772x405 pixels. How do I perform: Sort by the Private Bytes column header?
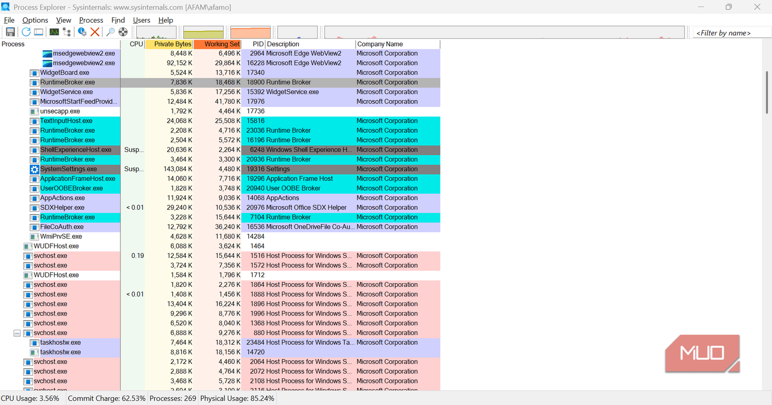pos(169,44)
